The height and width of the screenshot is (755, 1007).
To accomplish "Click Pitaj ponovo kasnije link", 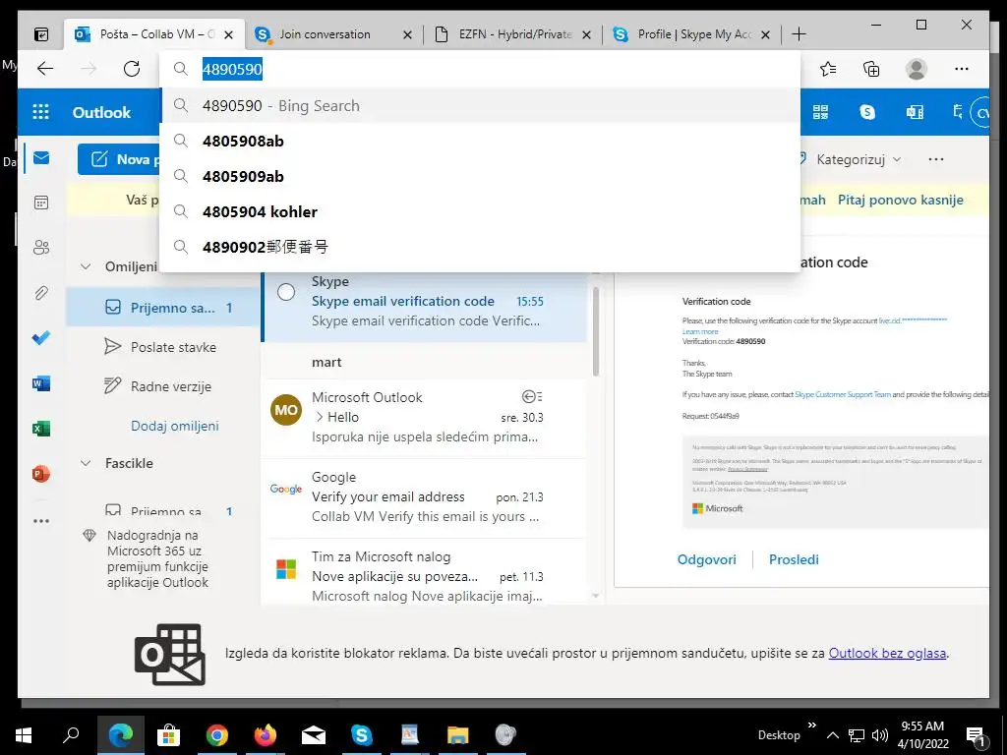I will [901, 200].
